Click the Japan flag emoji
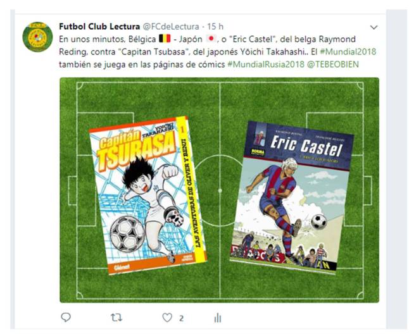409x334 pixels. click(211, 39)
